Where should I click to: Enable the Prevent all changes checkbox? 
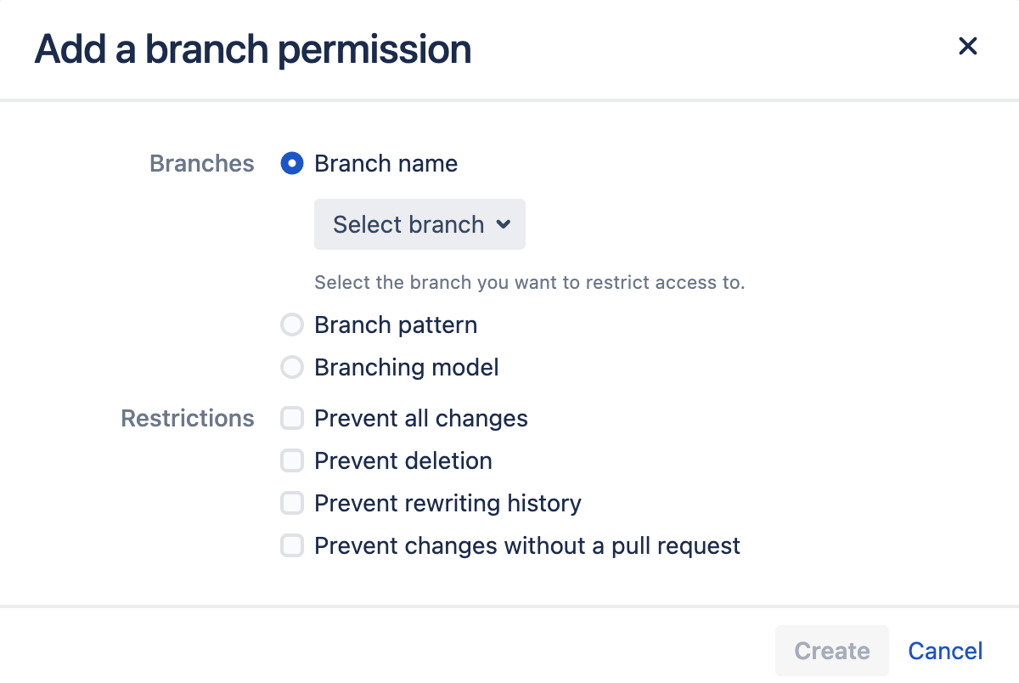[x=292, y=418]
